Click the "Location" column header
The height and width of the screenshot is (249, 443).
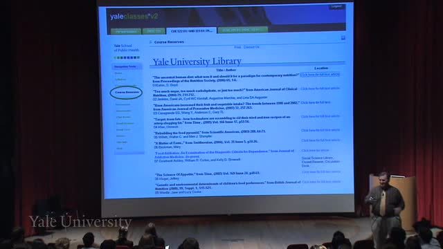(x=321, y=68)
